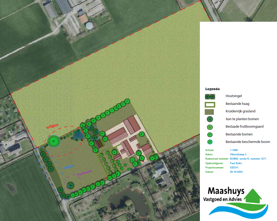Click the 'Kadastraal nummer:' field label
Screen dimensions: 277x221
tap(217, 159)
